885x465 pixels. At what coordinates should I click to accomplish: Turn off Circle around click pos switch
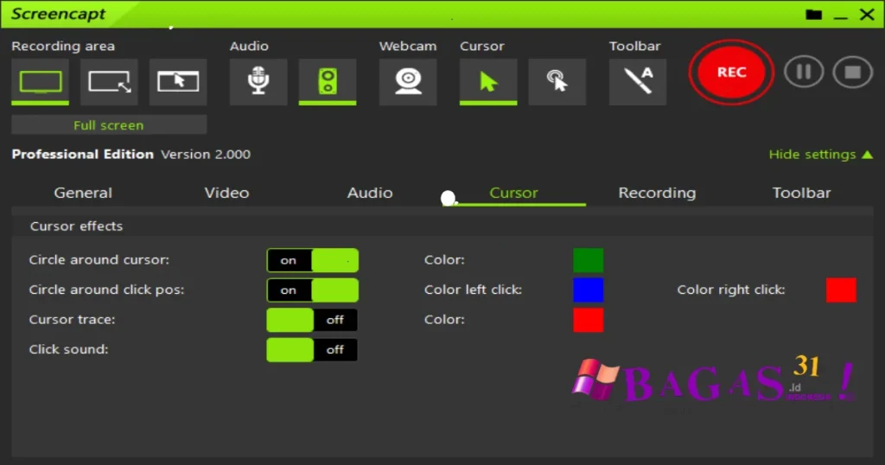click(x=313, y=290)
